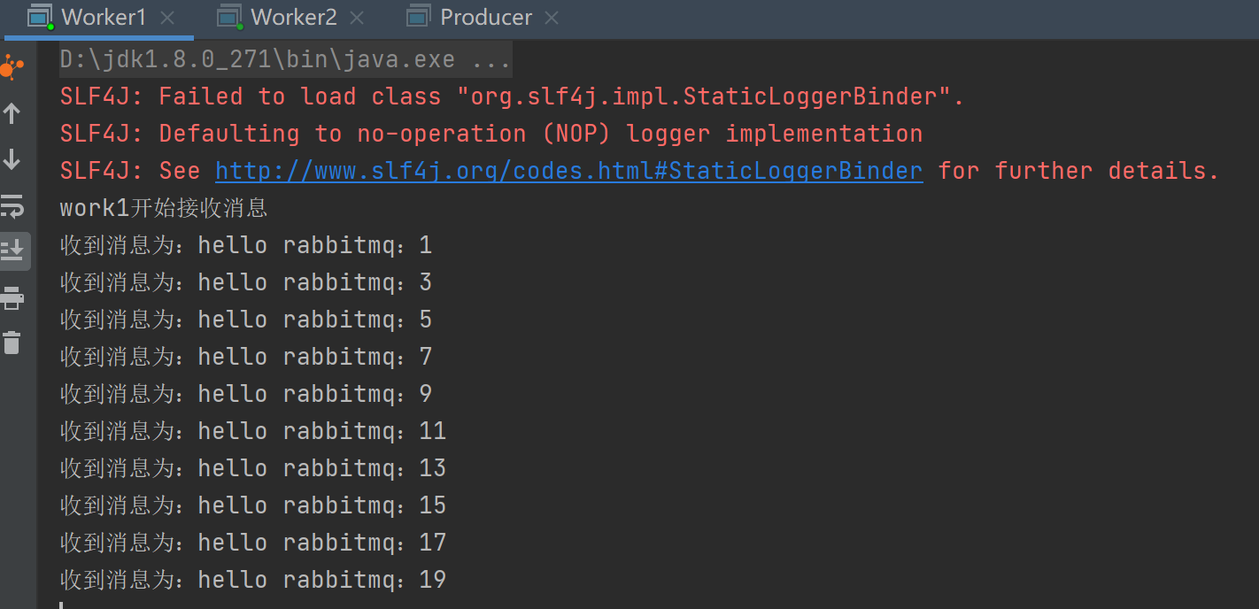Open the slf4j.org StaticLoggerBinder link
Screen dimensions: 1259x609
(x=568, y=171)
